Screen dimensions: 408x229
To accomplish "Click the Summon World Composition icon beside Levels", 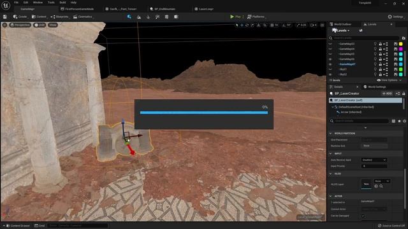I will tap(361, 31).
